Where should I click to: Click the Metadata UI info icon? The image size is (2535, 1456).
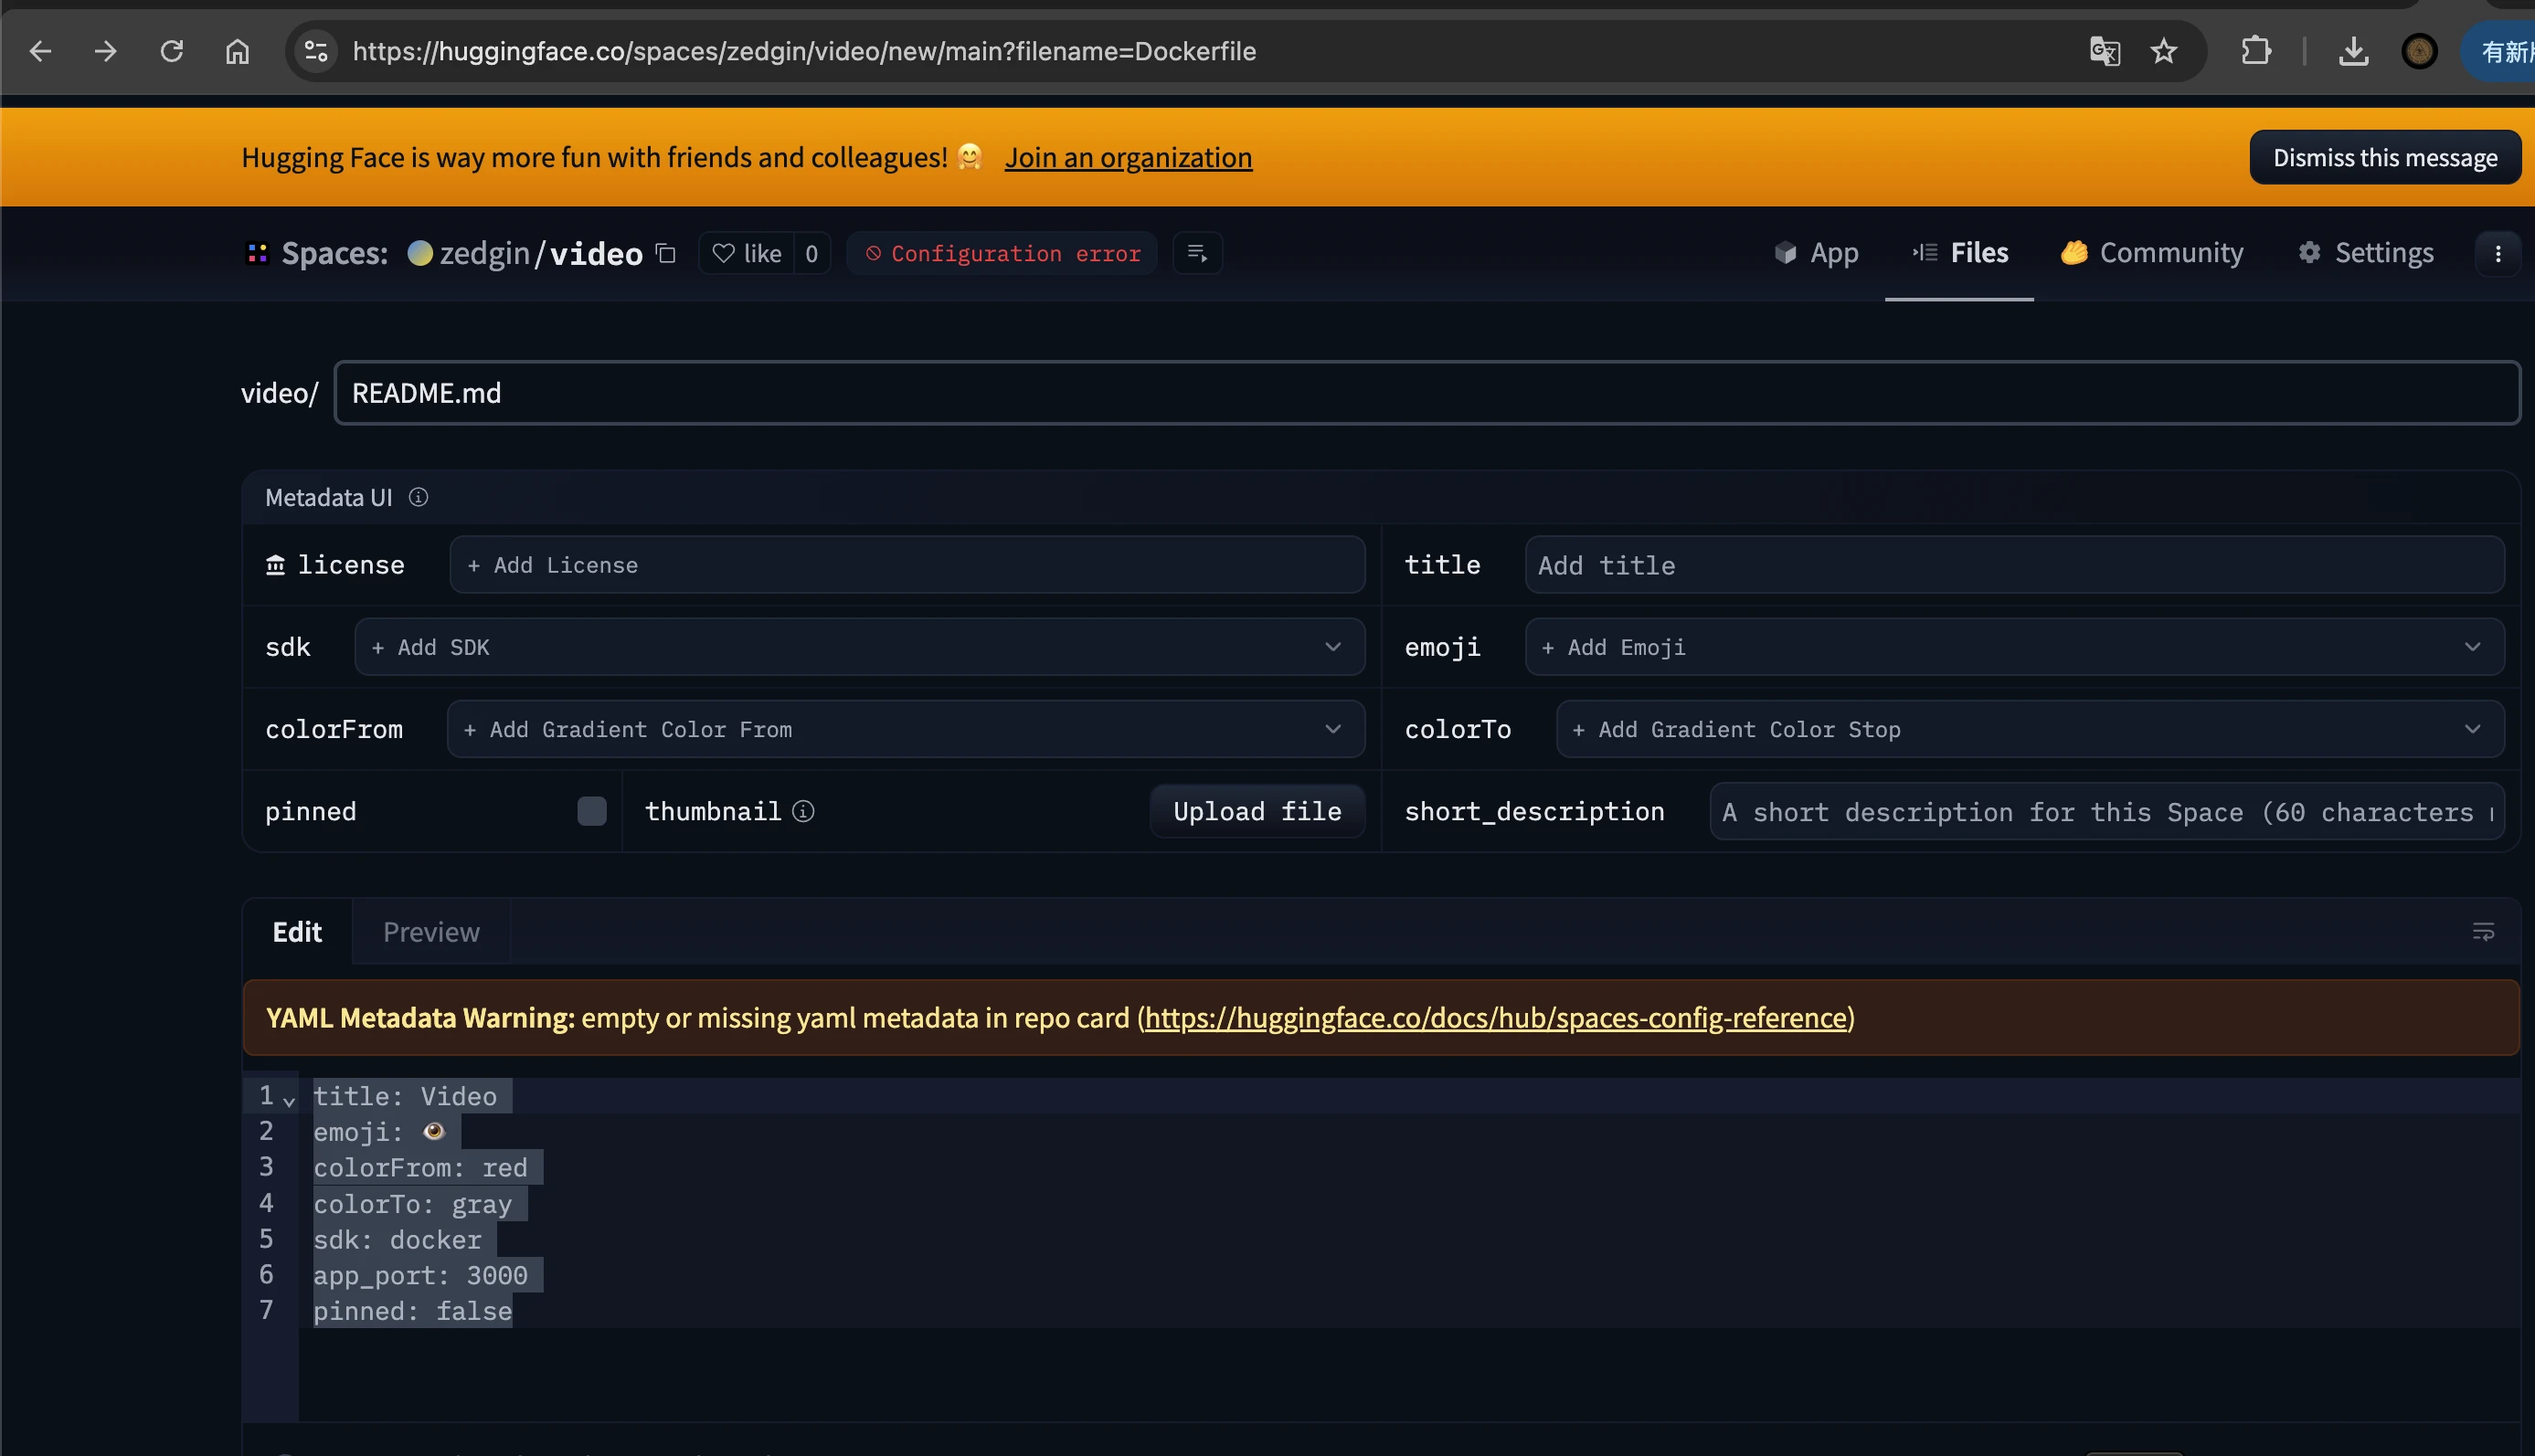(x=419, y=497)
